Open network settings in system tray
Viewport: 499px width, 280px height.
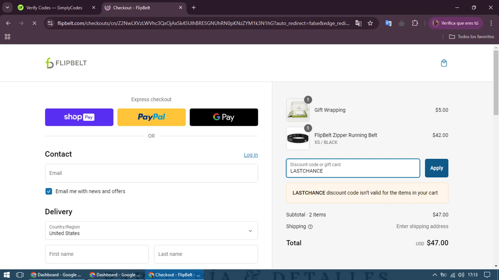coord(453,275)
